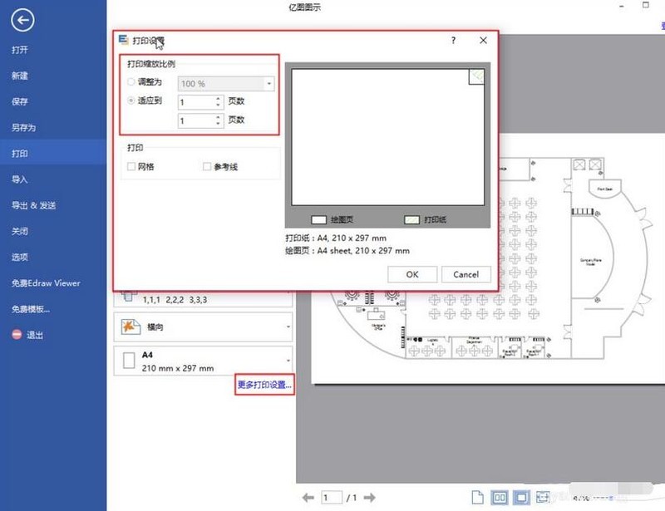The height and width of the screenshot is (511, 665).
Task: Go to previous page arrow
Action: pos(308,498)
